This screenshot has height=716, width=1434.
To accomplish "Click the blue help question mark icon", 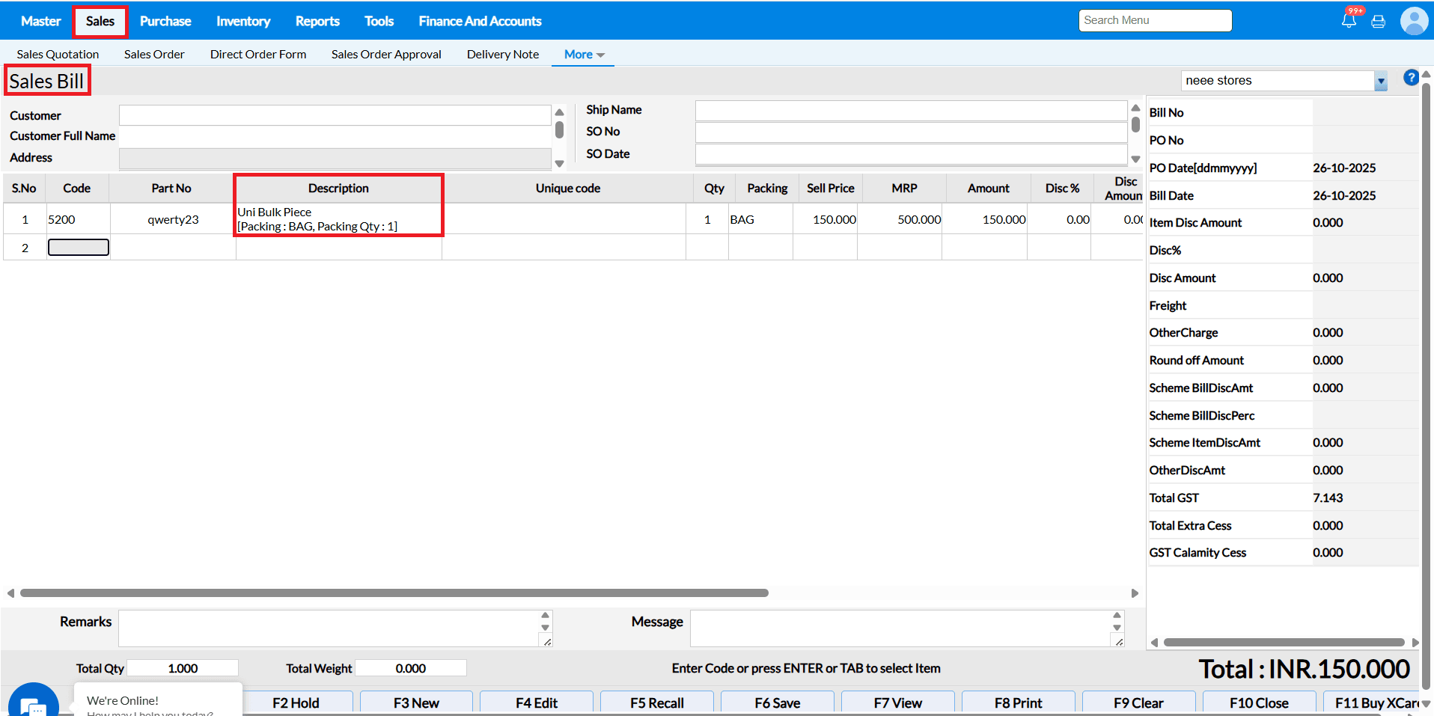I will [1411, 77].
